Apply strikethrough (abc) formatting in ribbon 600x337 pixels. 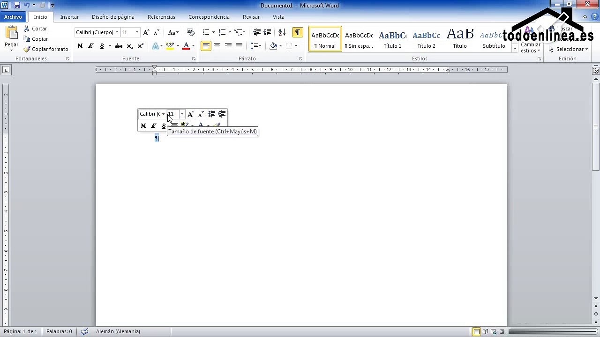click(x=119, y=46)
